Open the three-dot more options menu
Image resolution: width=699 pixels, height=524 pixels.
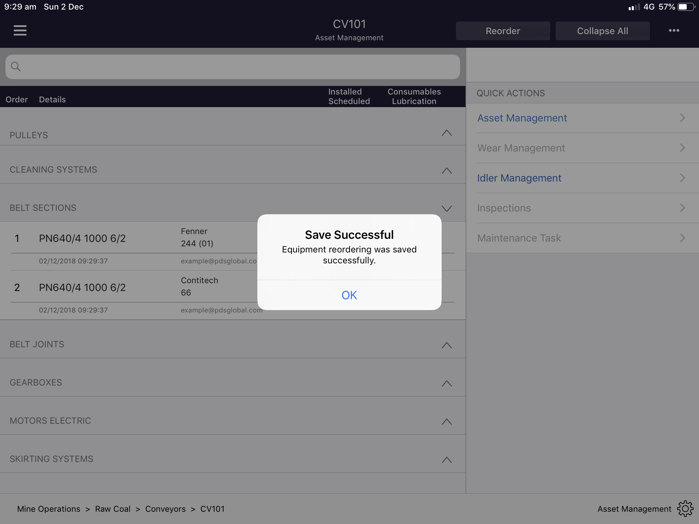pyautogui.click(x=674, y=30)
